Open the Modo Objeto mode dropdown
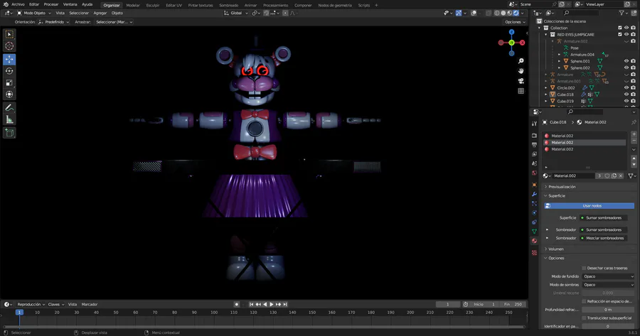640x336 pixels. click(x=34, y=13)
